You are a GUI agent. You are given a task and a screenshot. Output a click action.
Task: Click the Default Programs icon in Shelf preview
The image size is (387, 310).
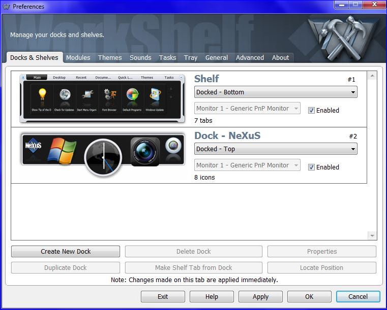pyautogui.click(x=133, y=94)
